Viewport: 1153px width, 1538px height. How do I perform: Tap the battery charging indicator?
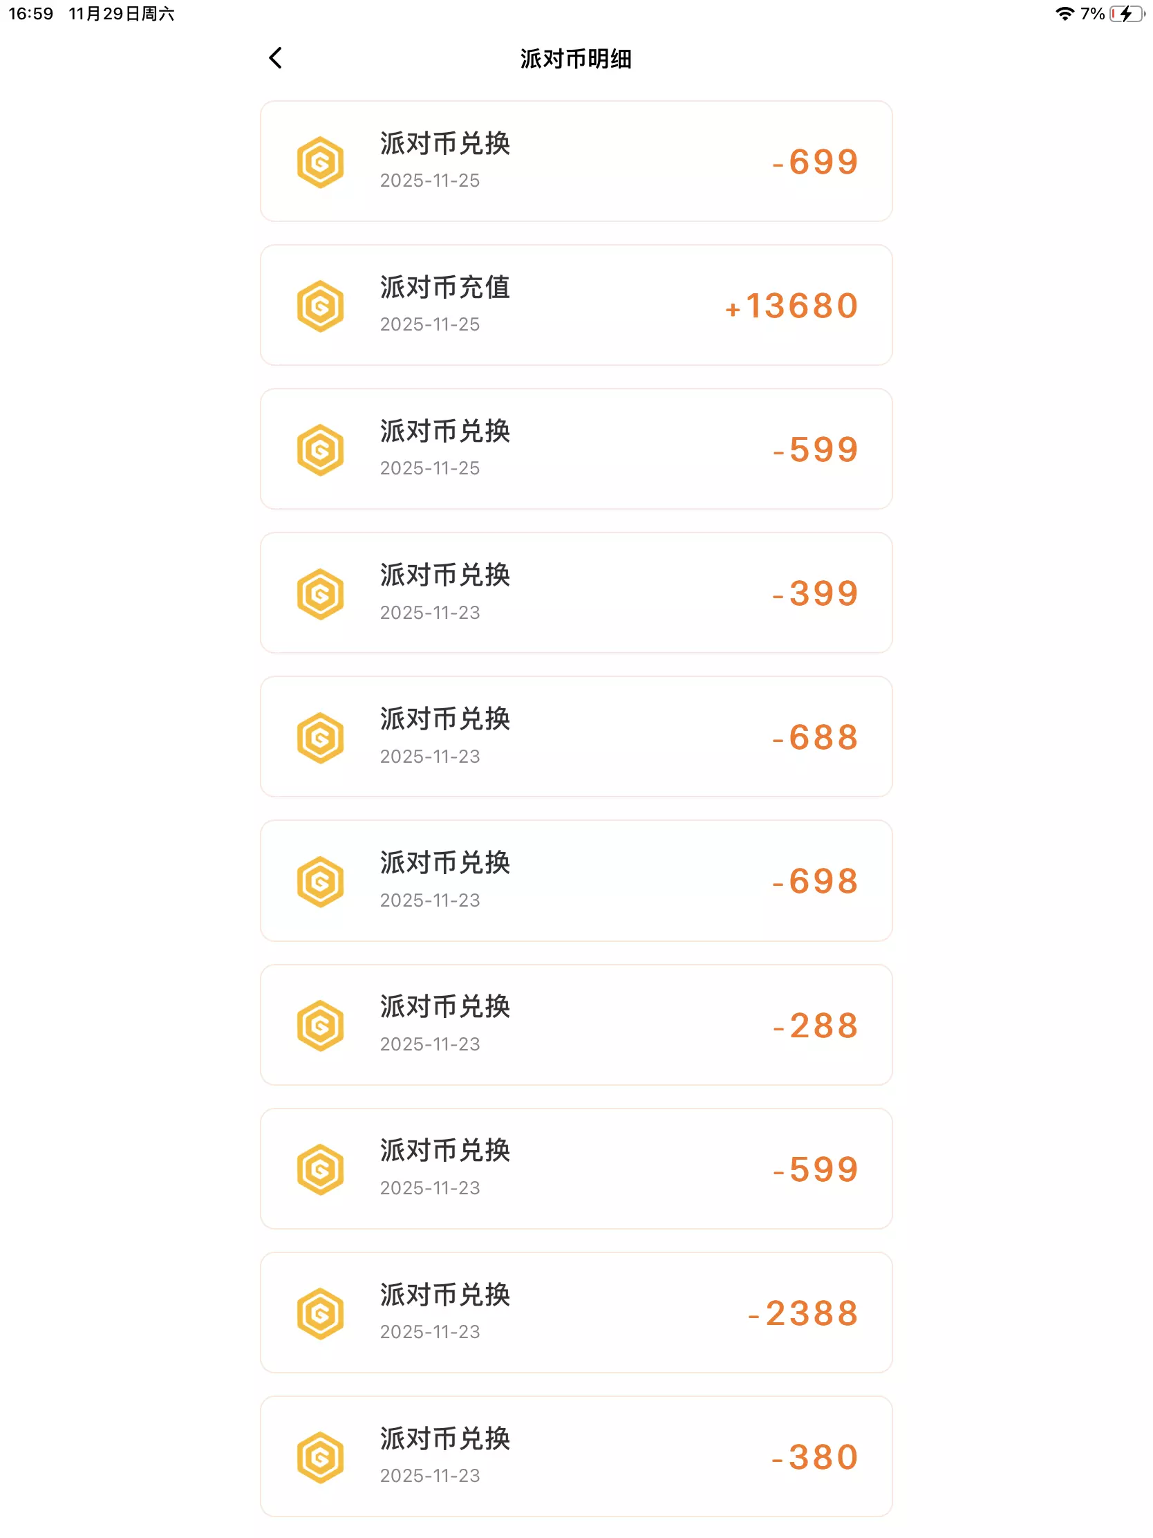pyautogui.click(x=1126, y=14)
